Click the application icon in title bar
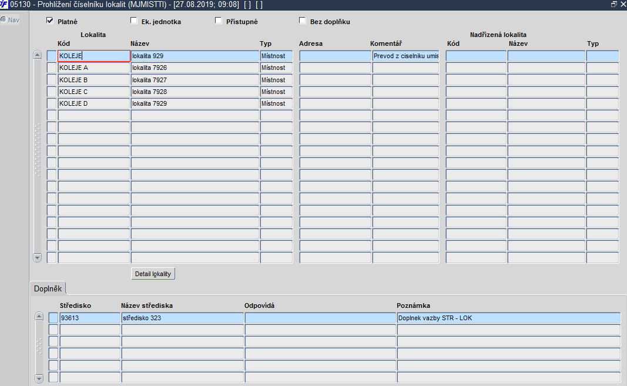The height and width of the screenshot is (386, 627). click(x=4, y=4)
